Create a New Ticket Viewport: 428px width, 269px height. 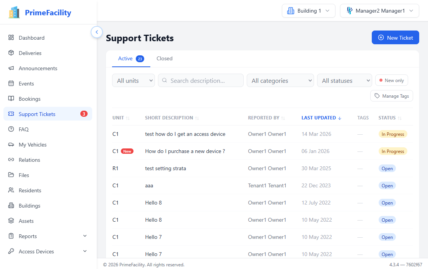[x=395, y=37]
